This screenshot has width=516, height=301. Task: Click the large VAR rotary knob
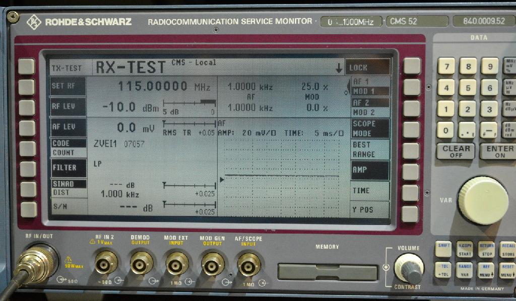(x=483, y=200)
